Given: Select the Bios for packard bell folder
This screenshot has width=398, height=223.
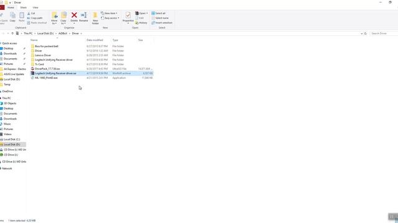Looking at the screenshot, I should click(x=47, y=46).
